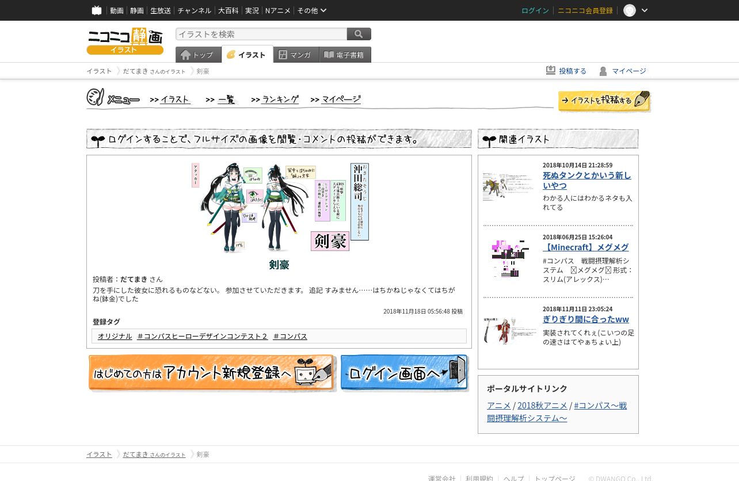Click the 2018秋アニメ portal link
The image size is (739, 481).
tap(542, 405)
